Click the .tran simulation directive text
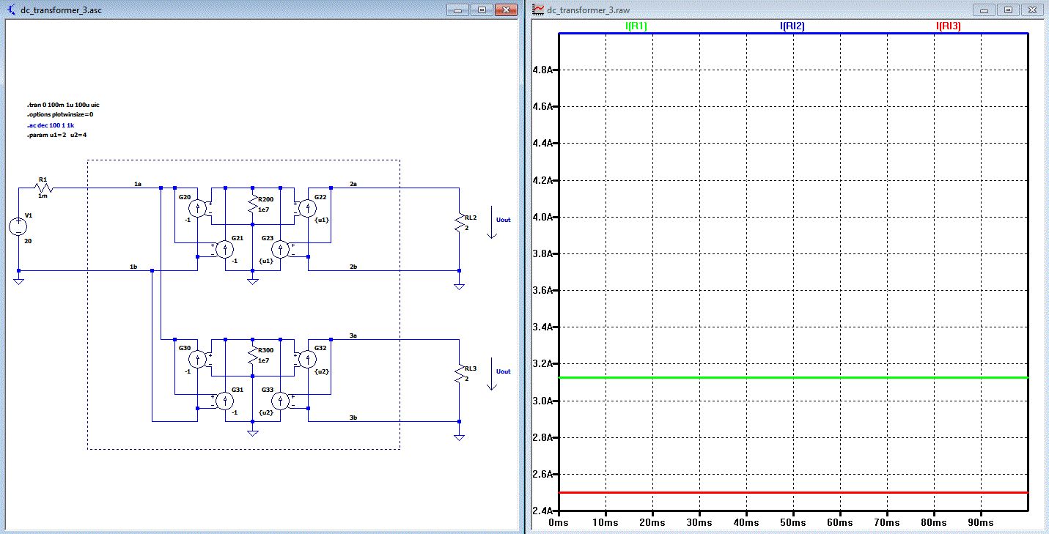Screen dimensions: 1049x534 click(x=63, y=105)
